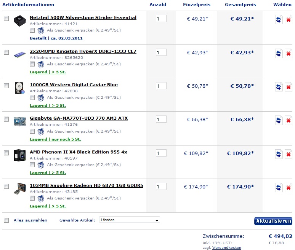Enable gift wrapping for Western Digital Caviar Blue
This screenshot has width=295, height=250.
[x=32, y=98]
